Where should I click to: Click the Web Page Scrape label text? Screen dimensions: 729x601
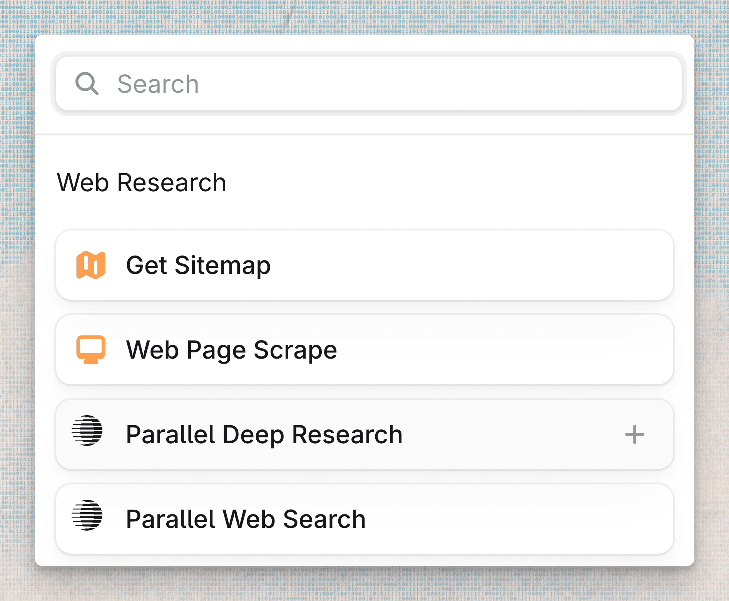(232, 350)
